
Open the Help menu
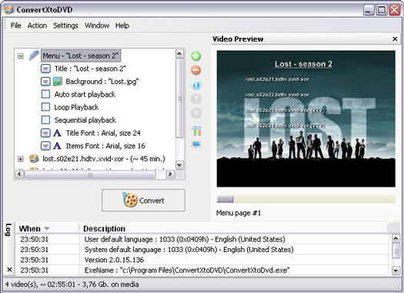tap(122, 25)
